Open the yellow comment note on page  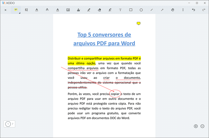tap(139, 23)
